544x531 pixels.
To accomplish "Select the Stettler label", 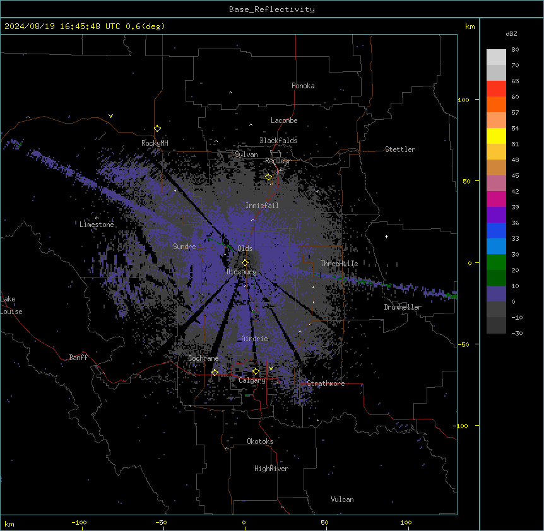I will coord(400,149).
